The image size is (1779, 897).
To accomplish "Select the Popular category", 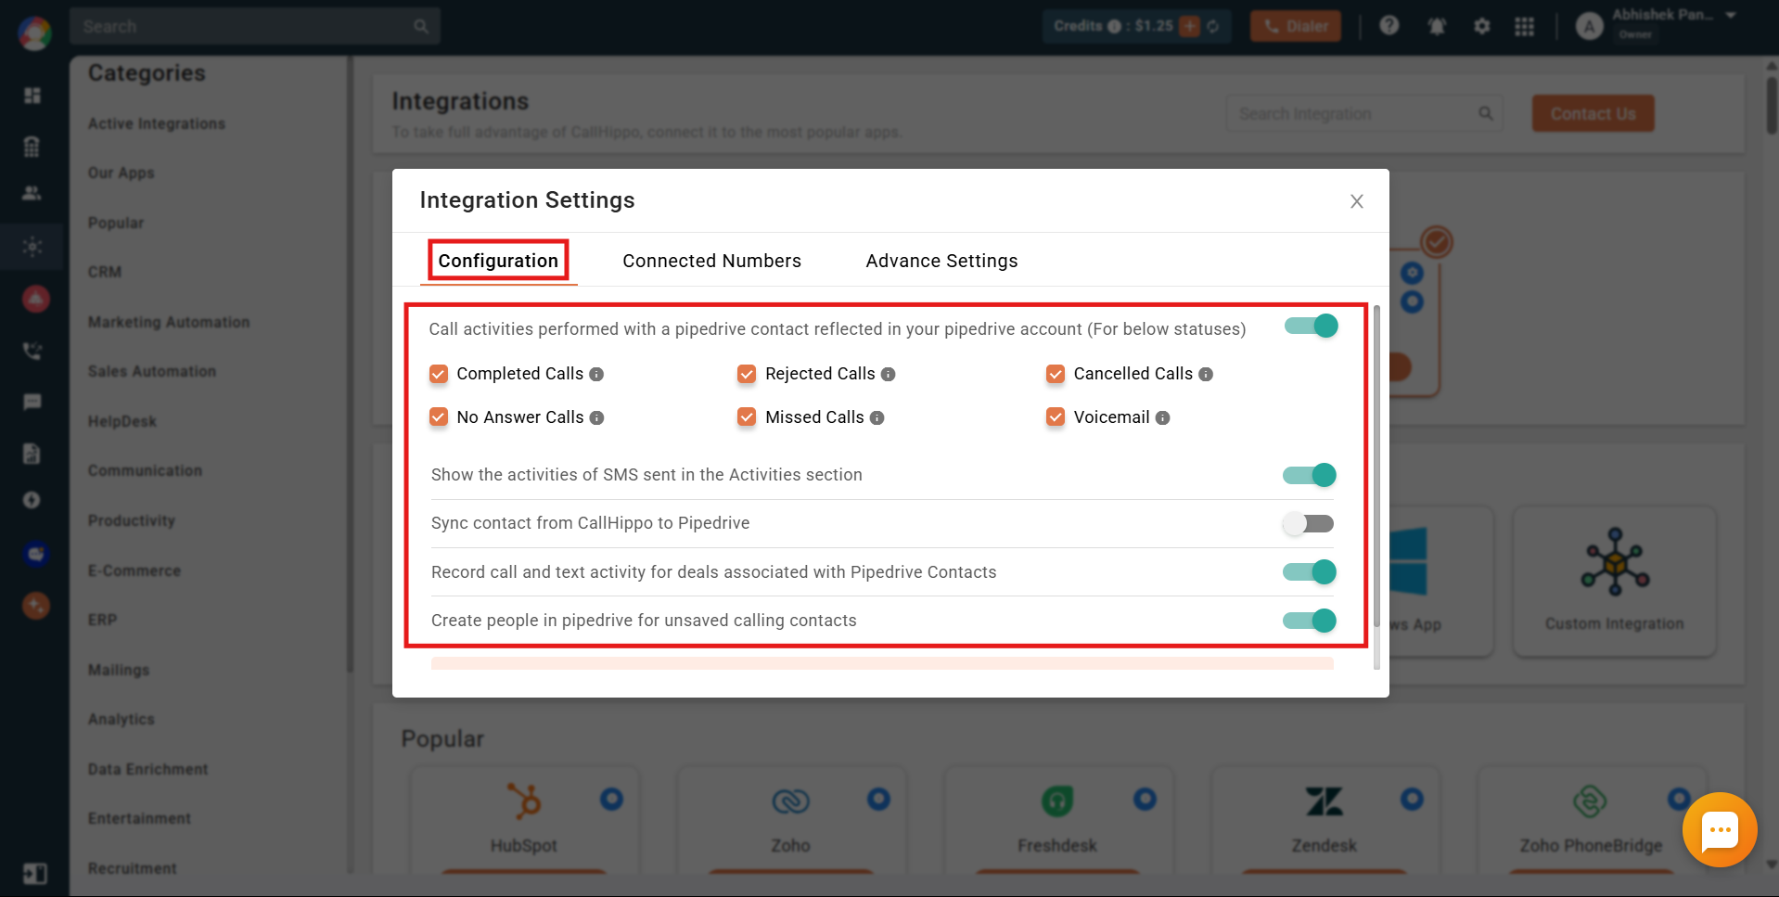I will [116, 223].
